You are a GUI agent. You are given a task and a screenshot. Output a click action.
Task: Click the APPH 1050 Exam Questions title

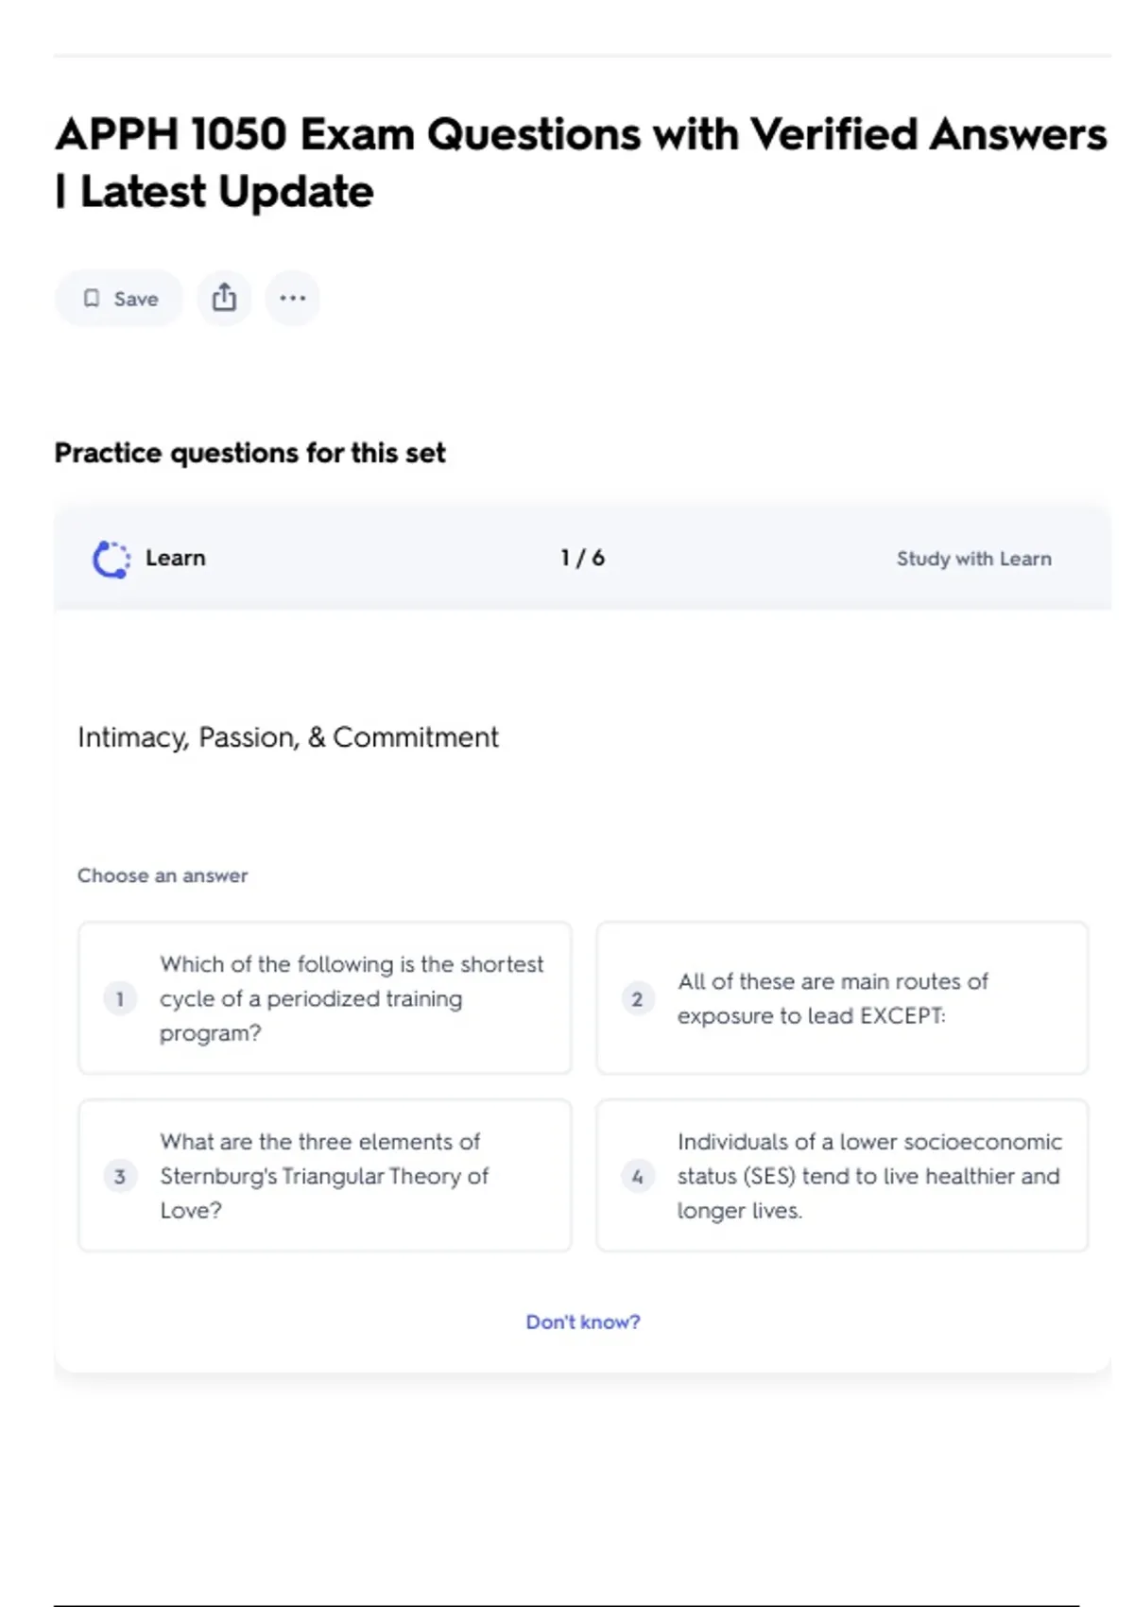(x=580, y=163)
